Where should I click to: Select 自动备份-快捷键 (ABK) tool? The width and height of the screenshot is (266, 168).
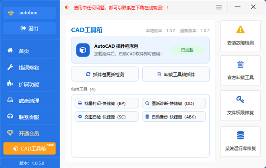tap(174, 116)
